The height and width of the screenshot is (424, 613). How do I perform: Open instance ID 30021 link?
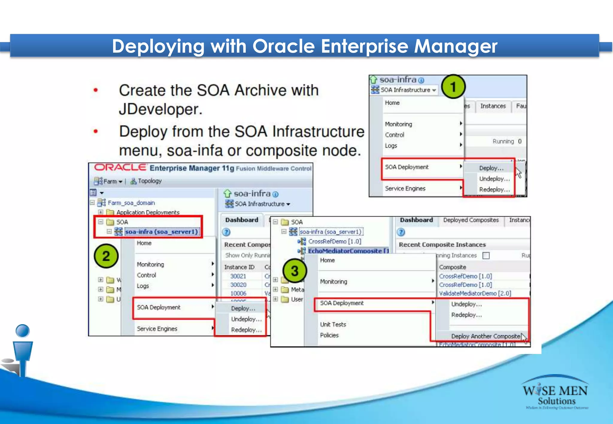point(238,276)
